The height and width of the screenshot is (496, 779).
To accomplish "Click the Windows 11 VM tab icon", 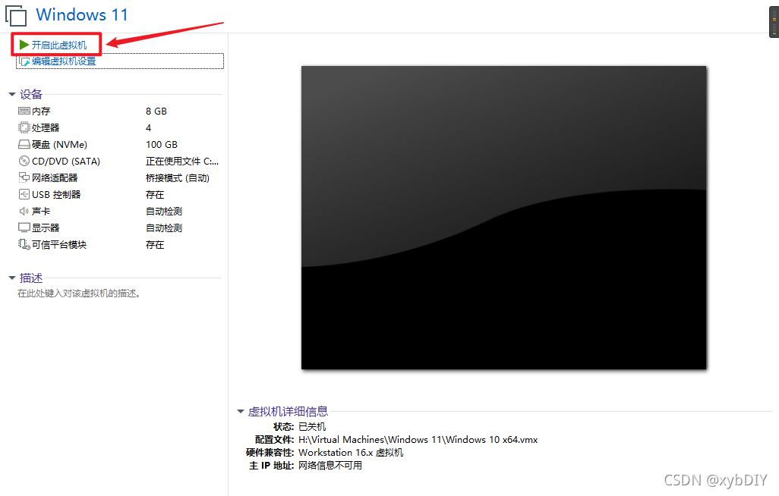I will coord(16,15).
